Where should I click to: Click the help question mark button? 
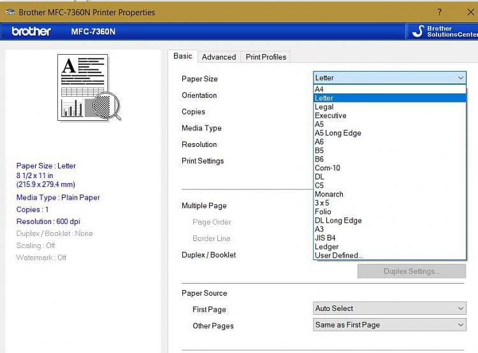[440, 12]
